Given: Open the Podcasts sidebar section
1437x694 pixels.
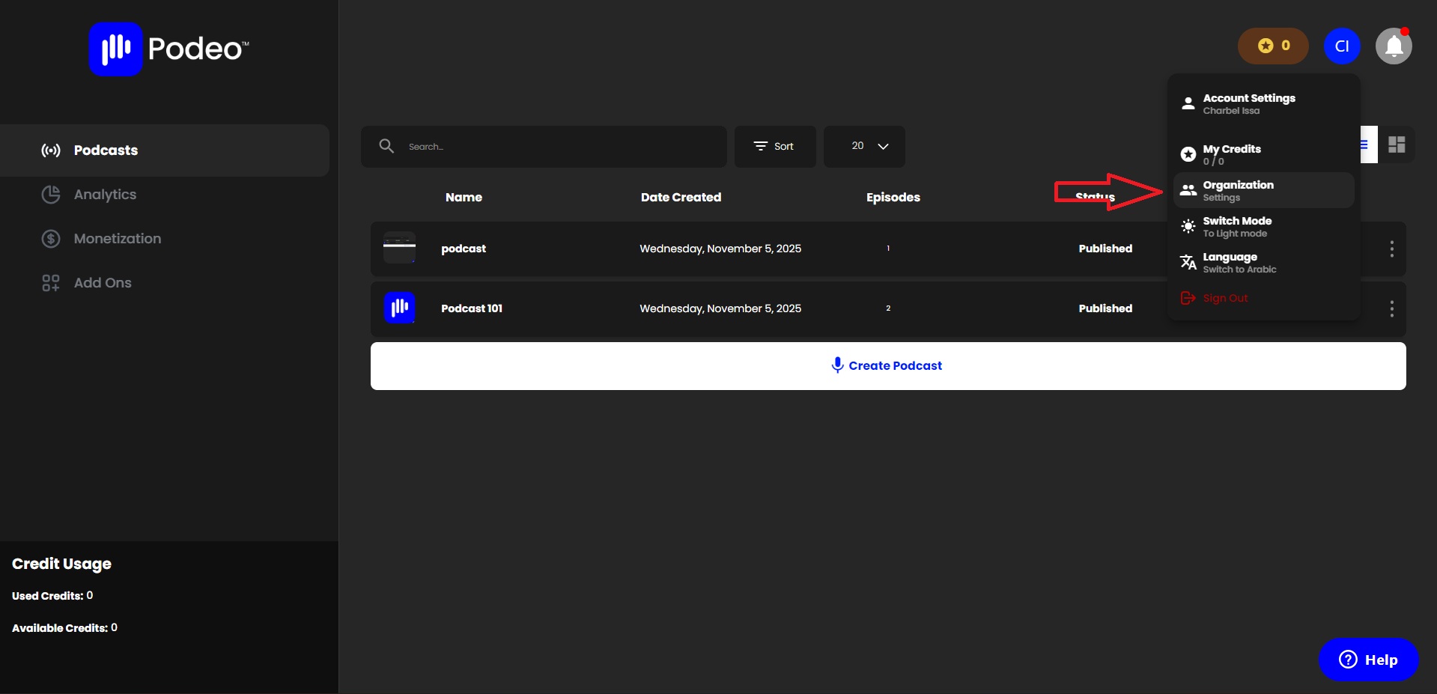Looking at the screenshot, I should 165,150.
